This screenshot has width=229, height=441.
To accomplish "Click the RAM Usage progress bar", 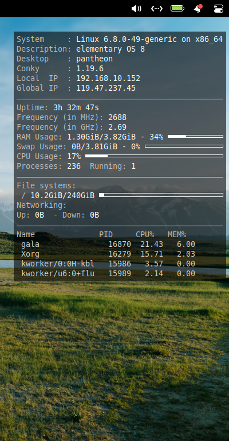I will pyautogui.click(x=195, y=137).
